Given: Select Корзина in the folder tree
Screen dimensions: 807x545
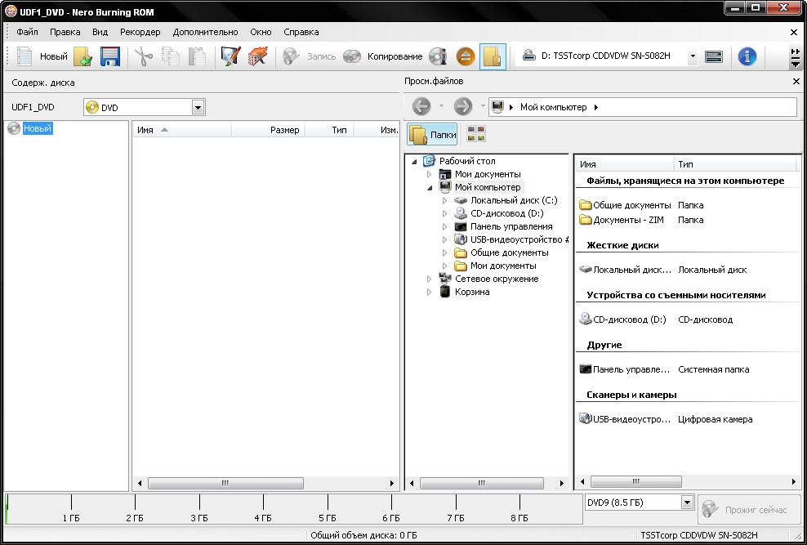Looking at the screenshot, I should click(472, 292).
